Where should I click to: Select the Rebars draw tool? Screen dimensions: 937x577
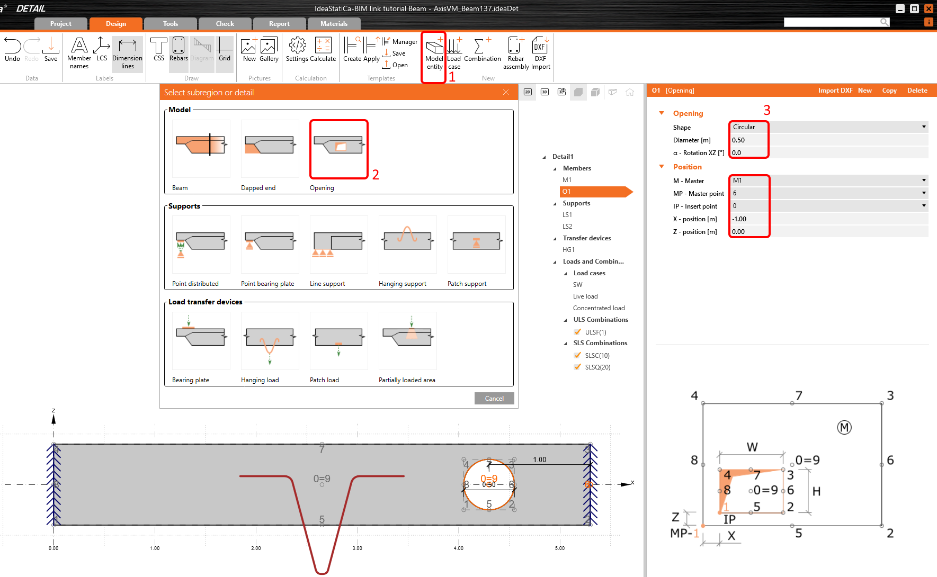[x=179, y=50]
